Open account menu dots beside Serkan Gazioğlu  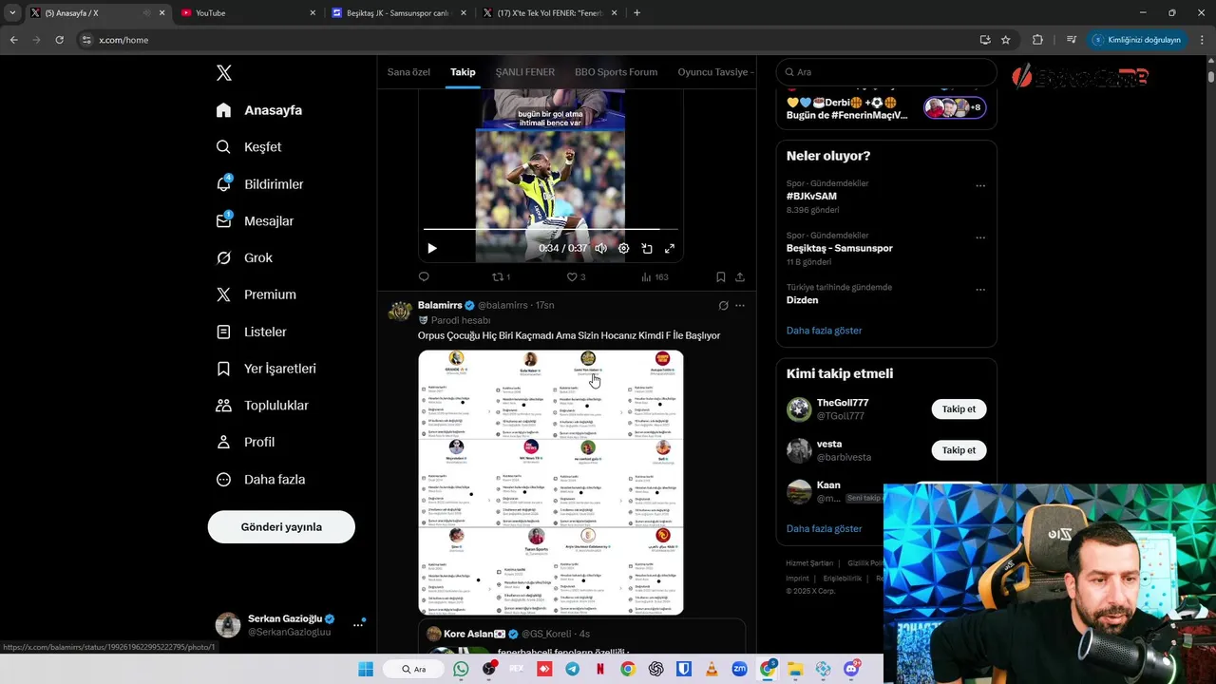point(358,625)
